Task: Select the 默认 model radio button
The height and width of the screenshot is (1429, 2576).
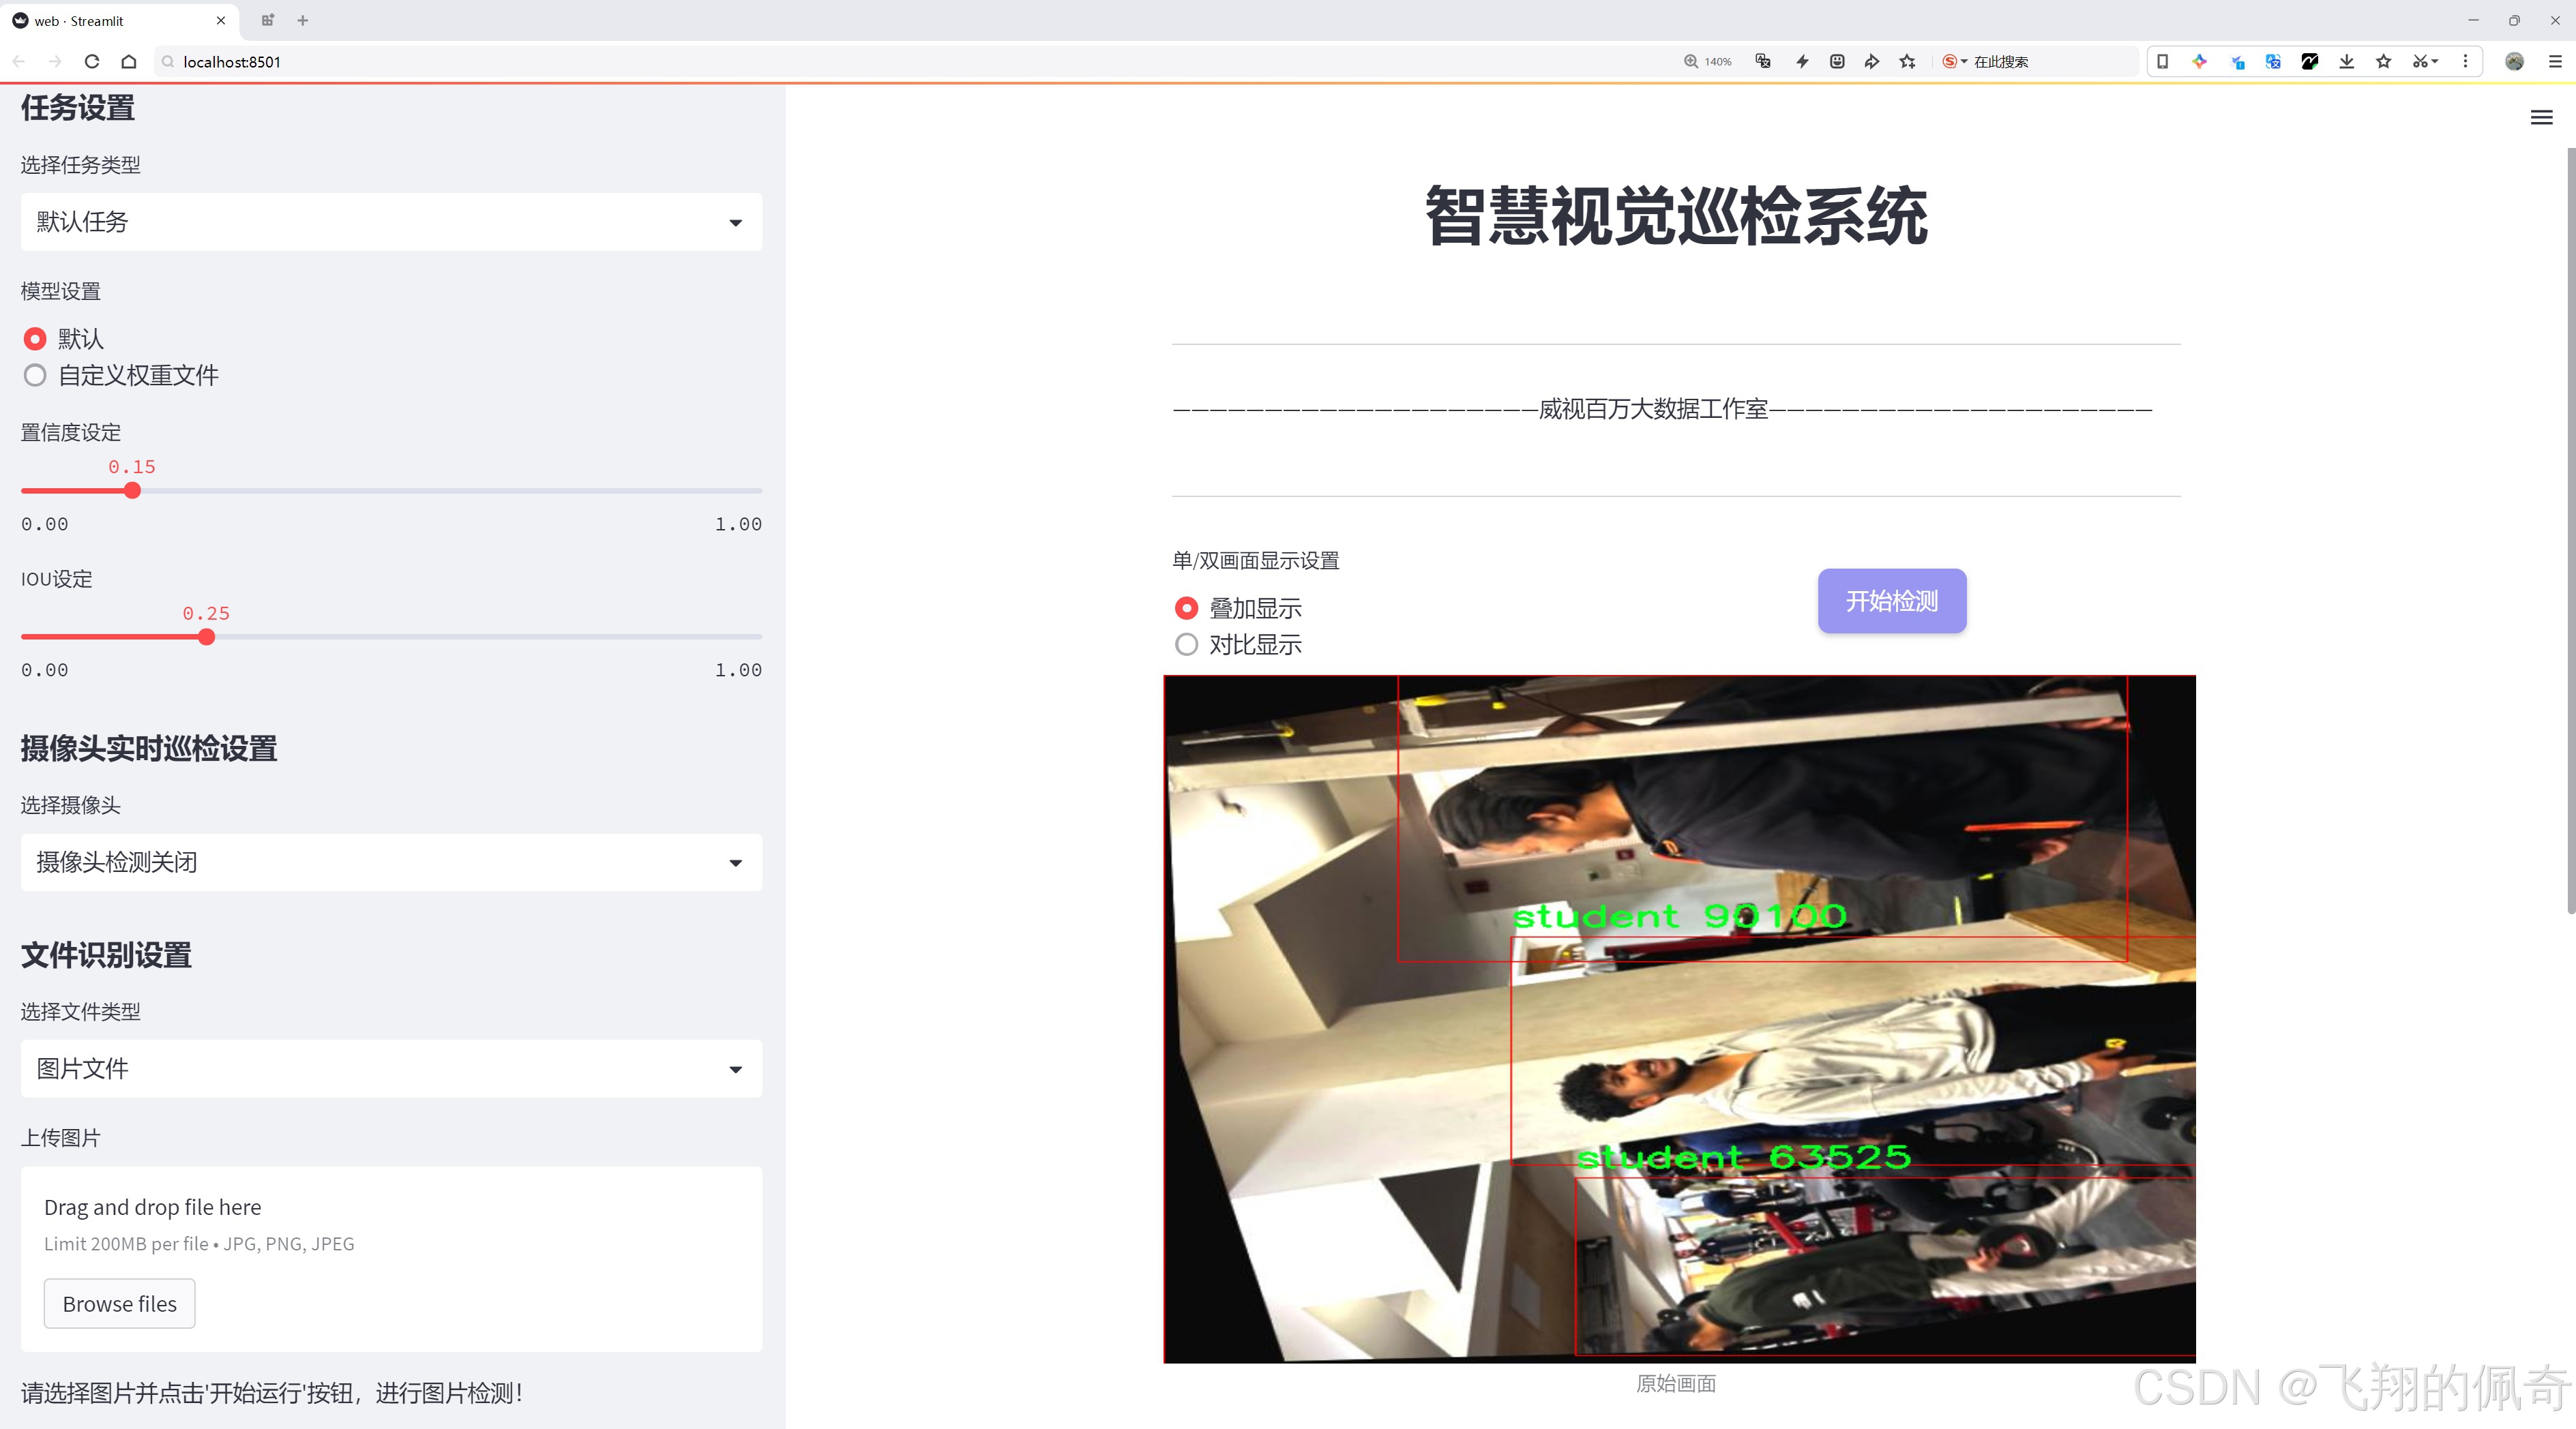Action: [x=35, y=339]
